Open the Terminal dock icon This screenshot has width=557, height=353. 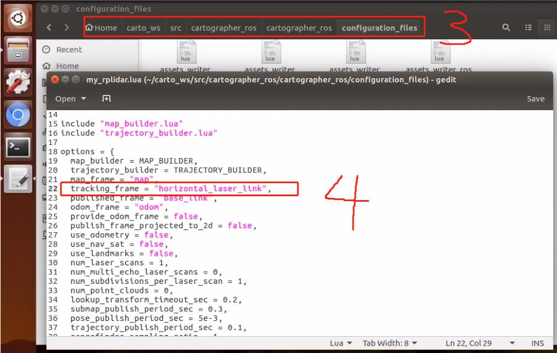pyautogui.click(x=18, y=146)
